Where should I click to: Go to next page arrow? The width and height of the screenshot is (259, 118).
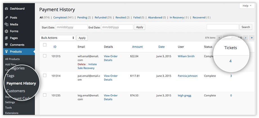245,38
